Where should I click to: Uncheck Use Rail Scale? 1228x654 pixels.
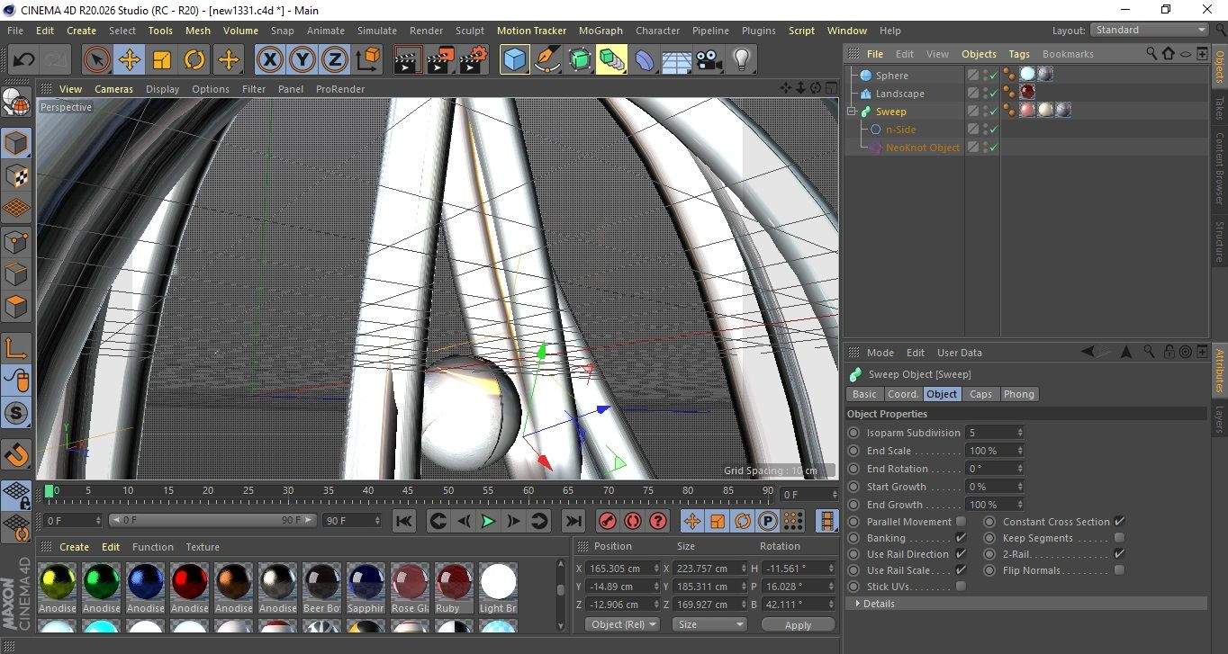[961, 570]
